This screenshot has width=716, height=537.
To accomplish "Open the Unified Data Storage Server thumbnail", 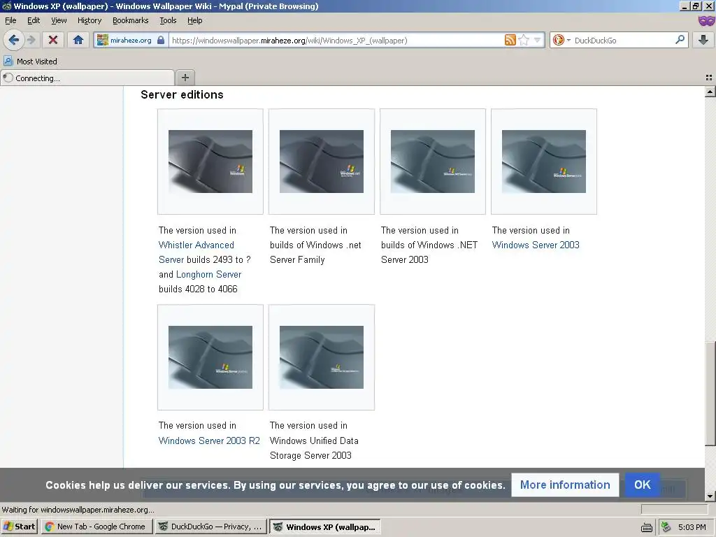I will (x=322, y=357).
